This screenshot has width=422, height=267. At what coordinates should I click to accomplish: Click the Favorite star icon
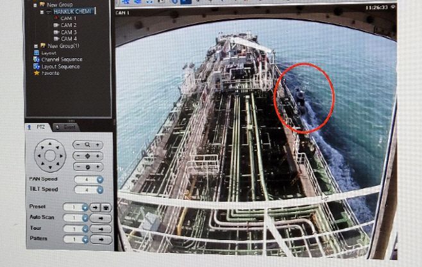(x=37, y=74)
